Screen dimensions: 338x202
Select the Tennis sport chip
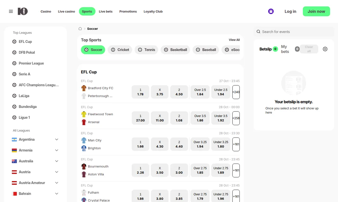coord(146,50)
